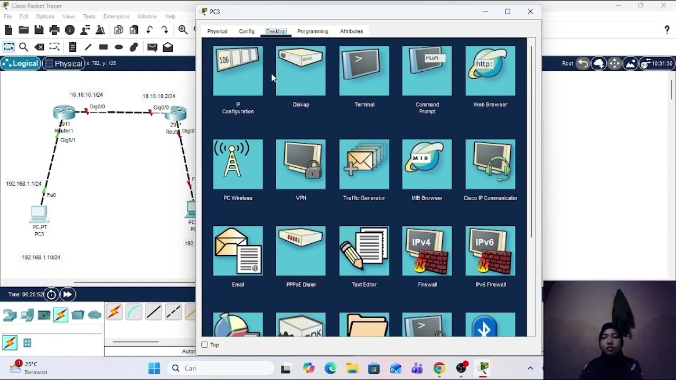The height and width of the screenshot is (380, 676).
Task: Select the dashed Copper Cross-Over cable
Action: [x=173, y=313]
